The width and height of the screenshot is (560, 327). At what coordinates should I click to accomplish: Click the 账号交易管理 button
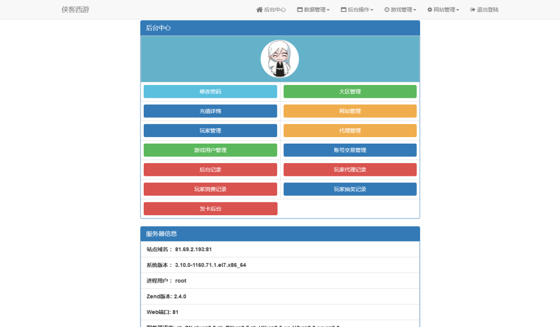[x=349, y=150]
